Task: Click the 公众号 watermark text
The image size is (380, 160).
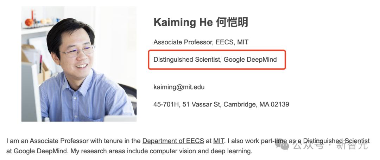Action: click(x=308, y=146)
